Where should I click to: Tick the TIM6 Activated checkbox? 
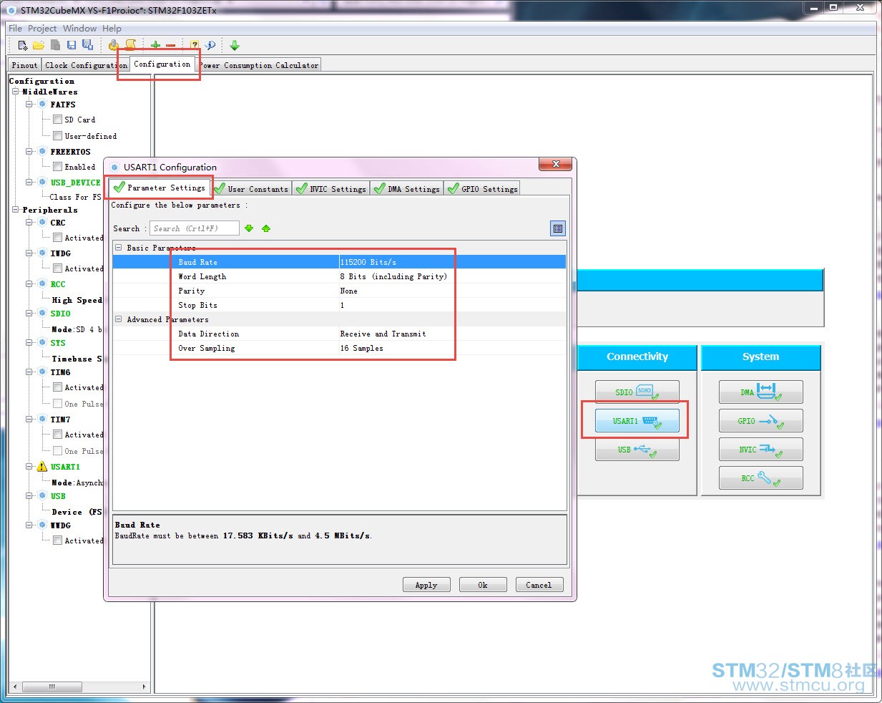pos(57,387)
